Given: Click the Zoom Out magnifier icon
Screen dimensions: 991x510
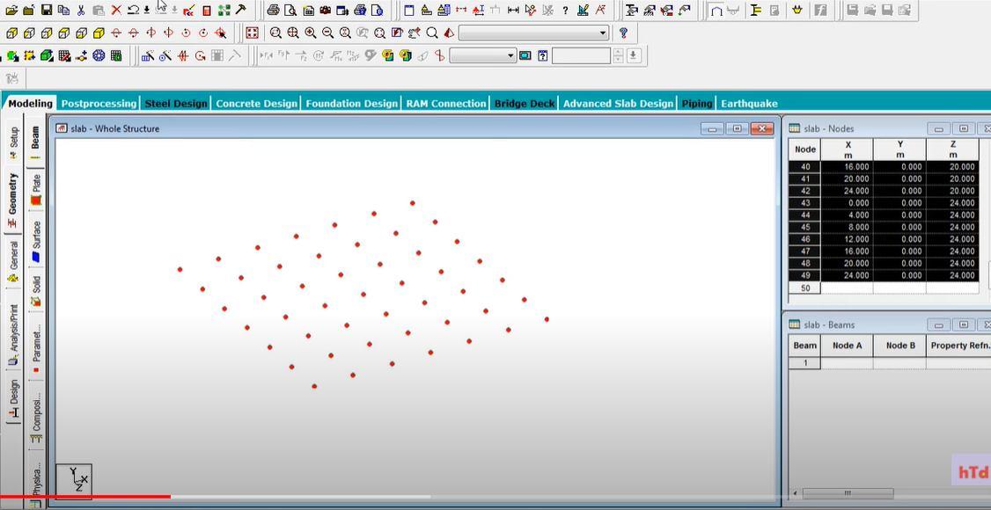Looking at the screenshot, I should point(327,33).
